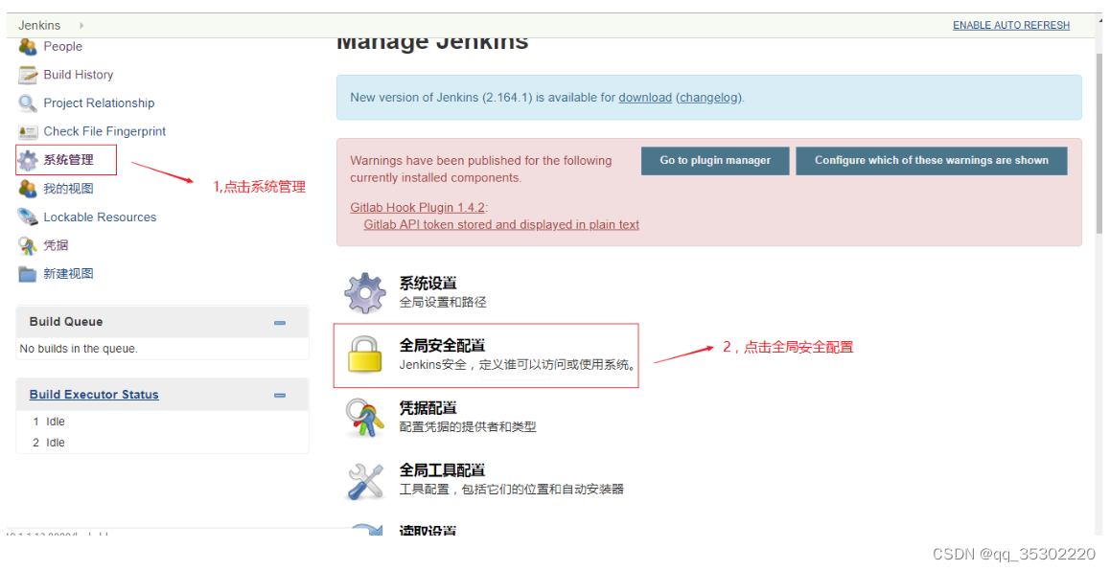Click the Jenkins download link
Viewport: 1110px width, 571px height.
click(645, 98)
